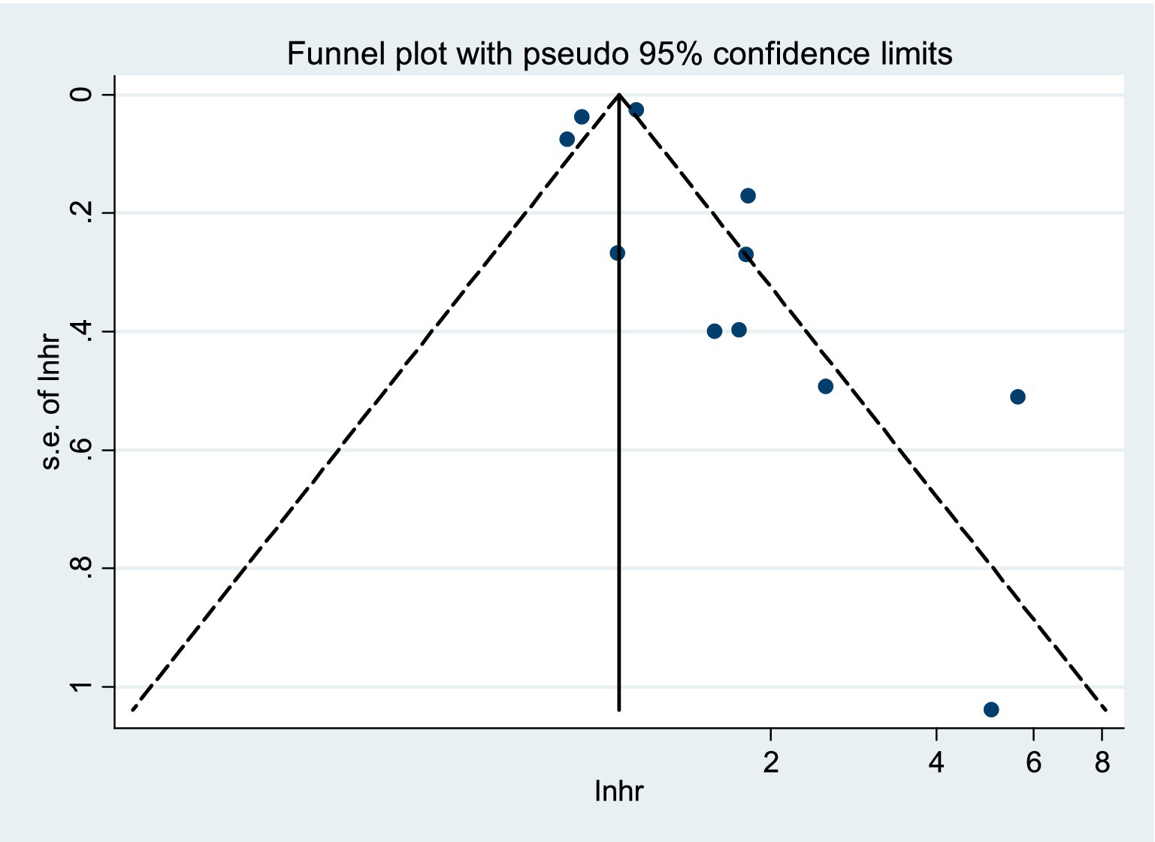Click the x-axis tick label 8
This screenshot has width=1155, height=842.
click(x=1102, y=763)
